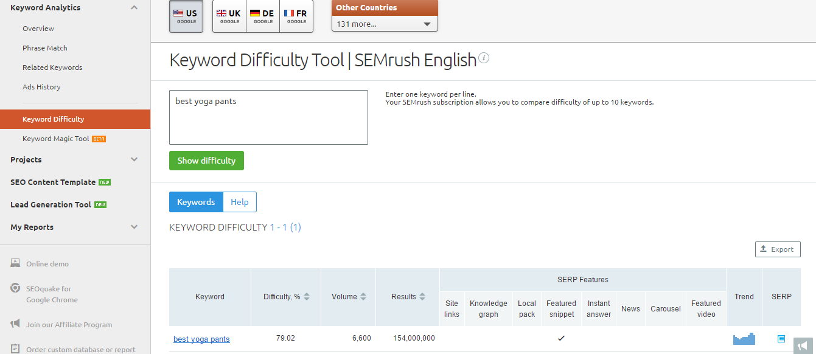Select Keyword Difficulty in sidebar

click(75, 119)
